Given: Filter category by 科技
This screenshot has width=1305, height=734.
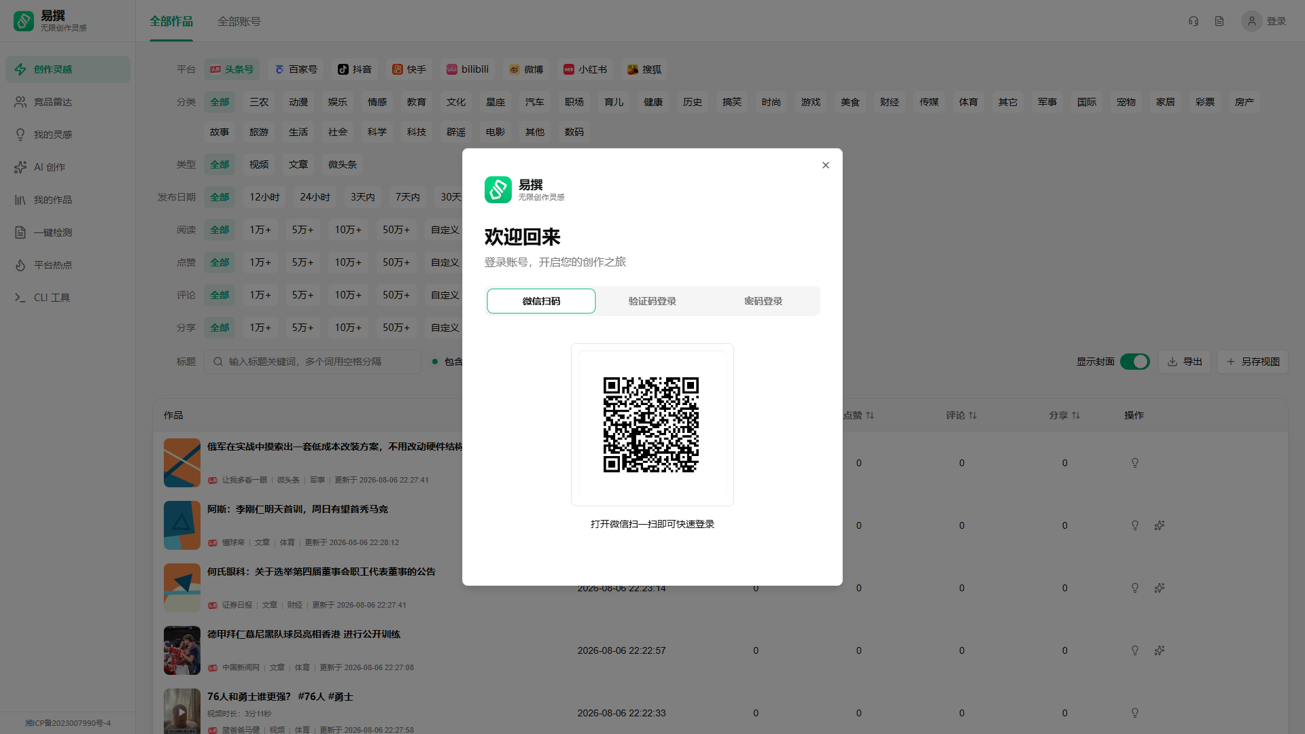Looking at the screenshot, I should [416, 132].
